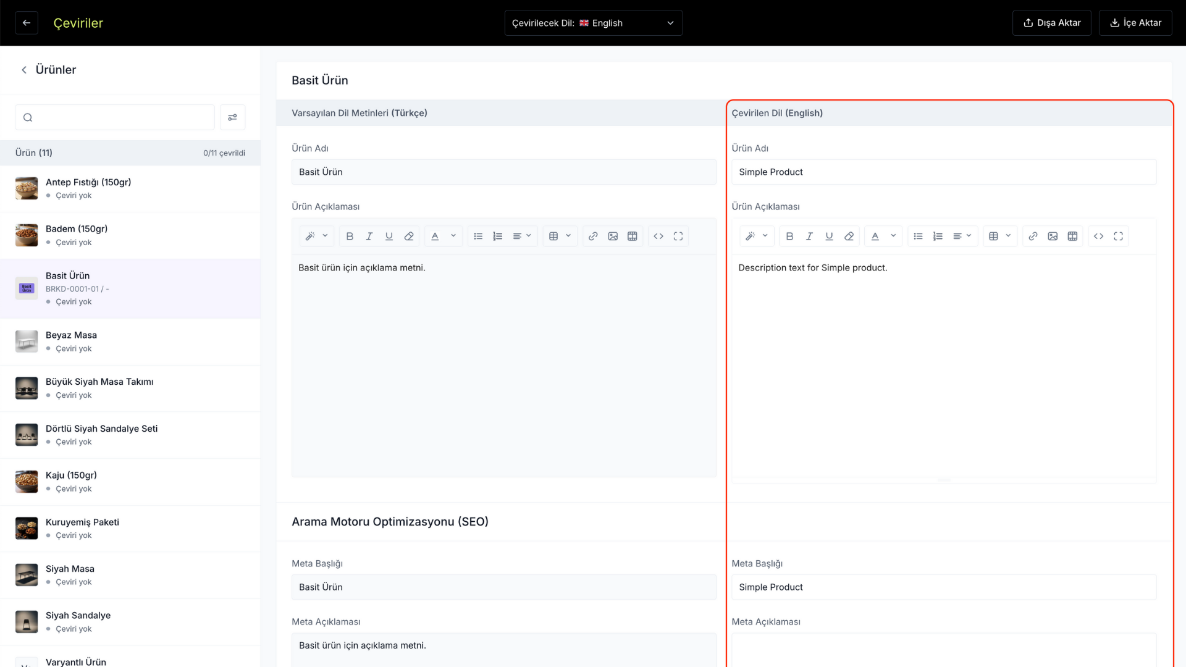Select Basit Ürün in product list
Viewport: 1186px width, 667px height.
[130, 288]
